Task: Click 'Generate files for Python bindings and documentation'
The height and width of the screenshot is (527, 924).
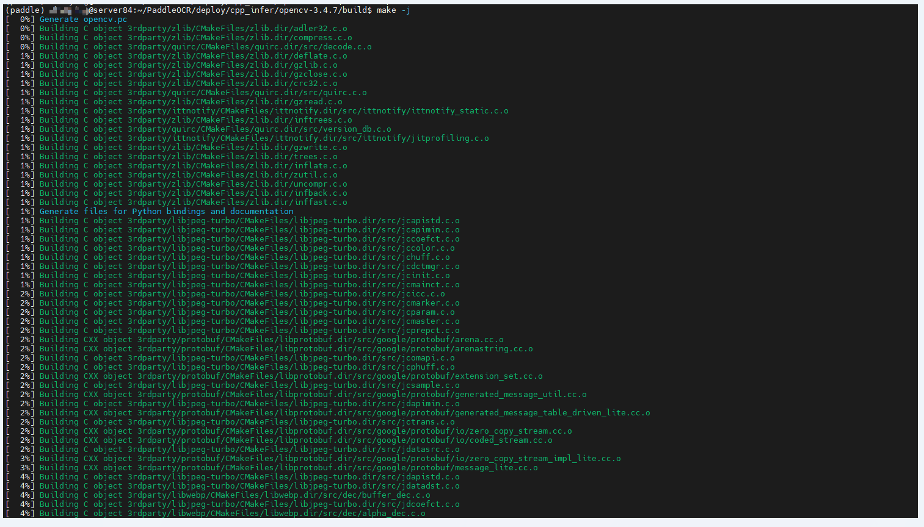Action: 167,212
